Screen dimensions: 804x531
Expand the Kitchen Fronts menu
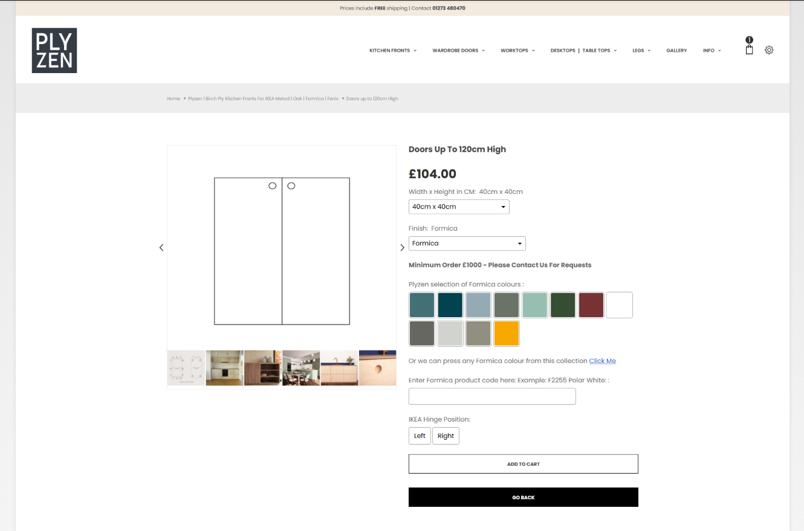[x=393, y=51]
